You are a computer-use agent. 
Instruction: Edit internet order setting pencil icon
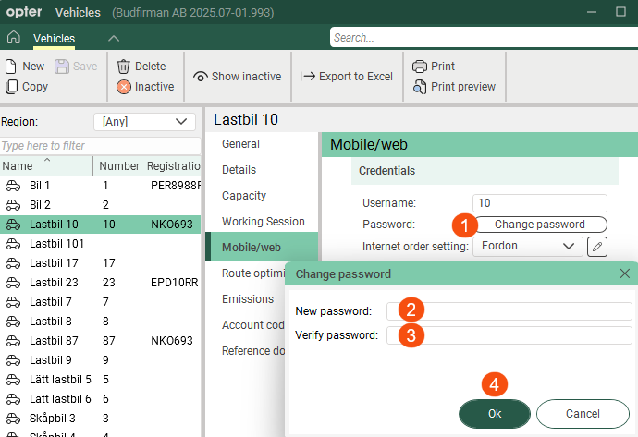(597, 247)
